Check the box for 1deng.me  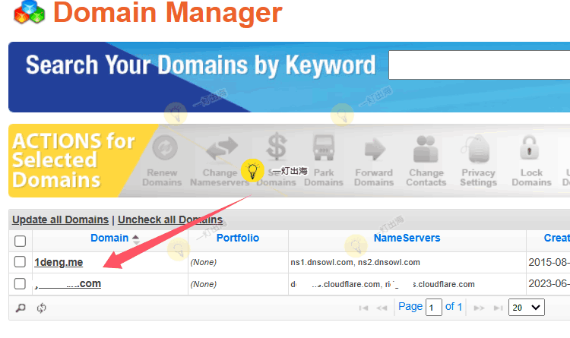21,263
